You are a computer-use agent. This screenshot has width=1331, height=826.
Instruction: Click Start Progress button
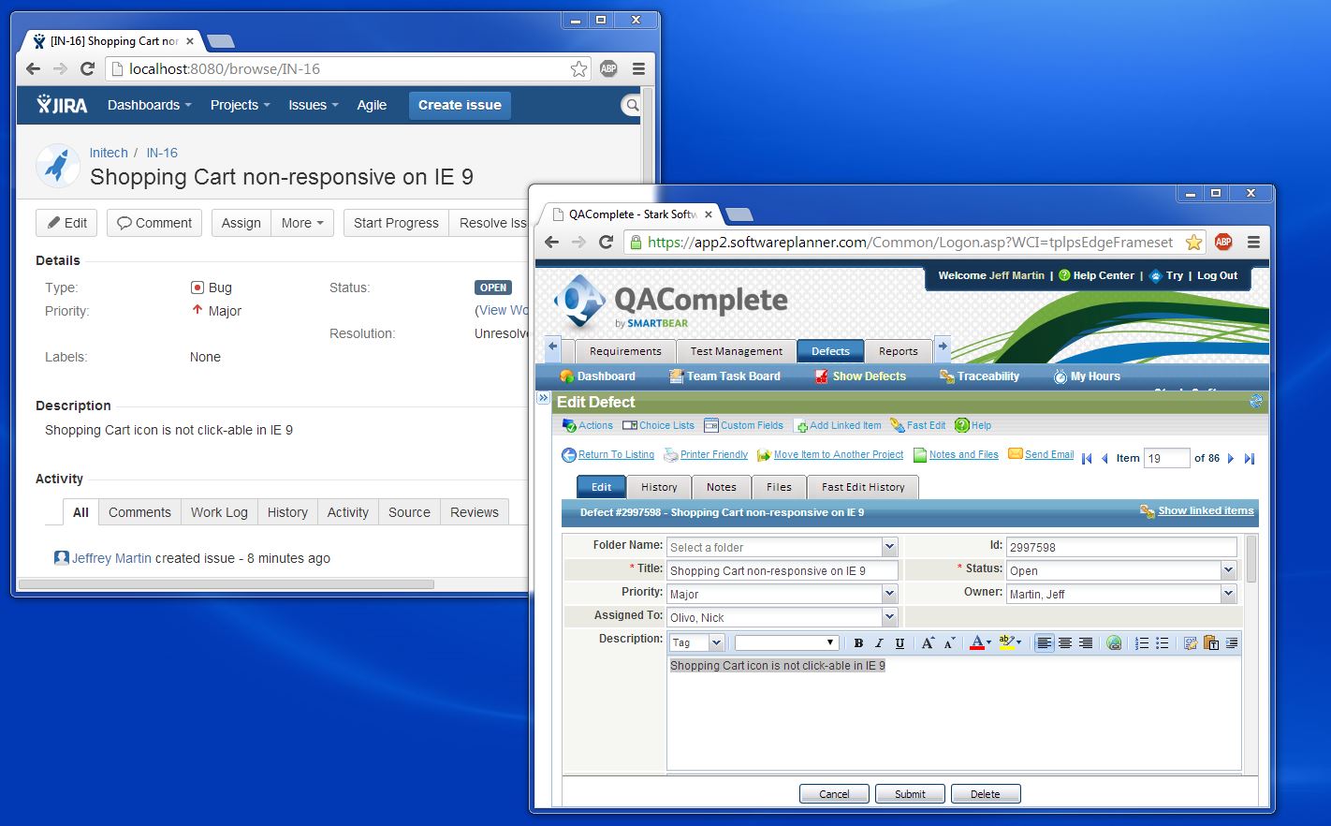[396, 223]
